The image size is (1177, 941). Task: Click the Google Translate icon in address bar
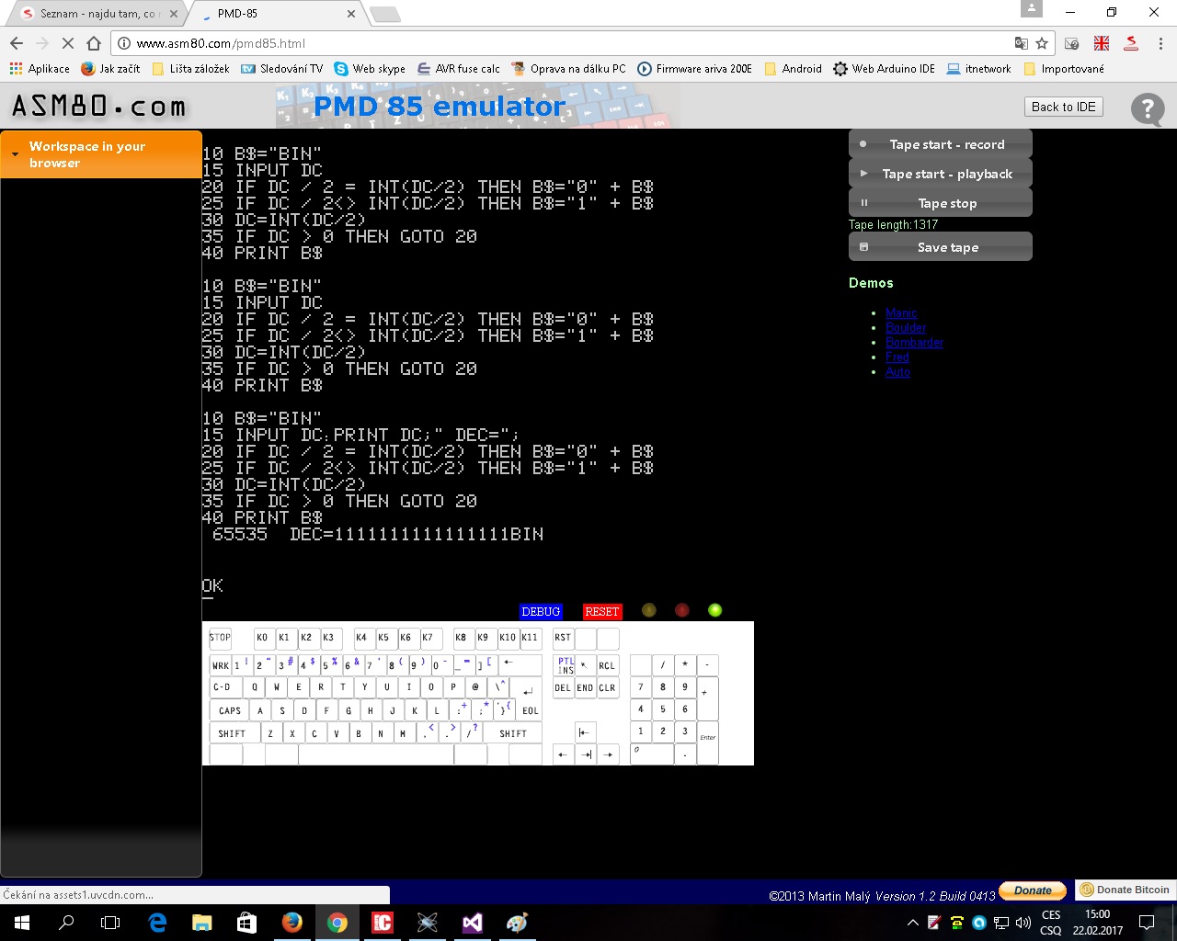(1021, 43)
